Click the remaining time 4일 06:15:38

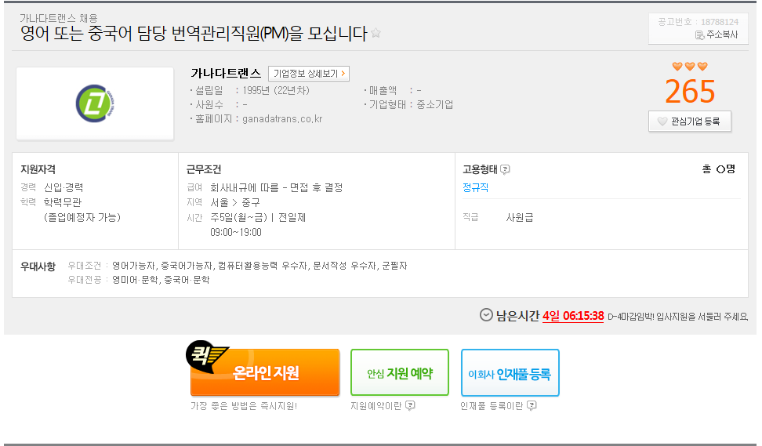pyautogui.click(x=573, y=317)
